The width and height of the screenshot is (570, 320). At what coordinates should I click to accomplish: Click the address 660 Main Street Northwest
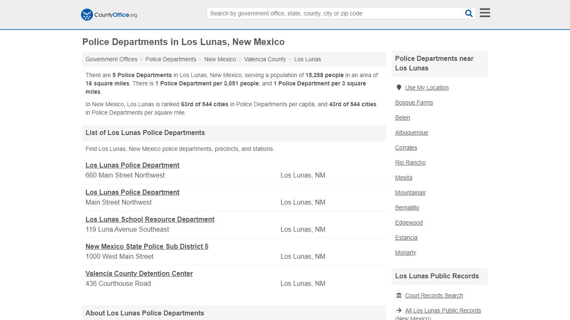pyautogui.click(x=125, y=175)
